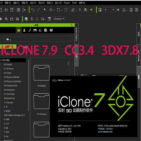This screenshot has height=141, width=141.
Task: Click the sun light toggle icon
Action: click(x=118, y=10)
